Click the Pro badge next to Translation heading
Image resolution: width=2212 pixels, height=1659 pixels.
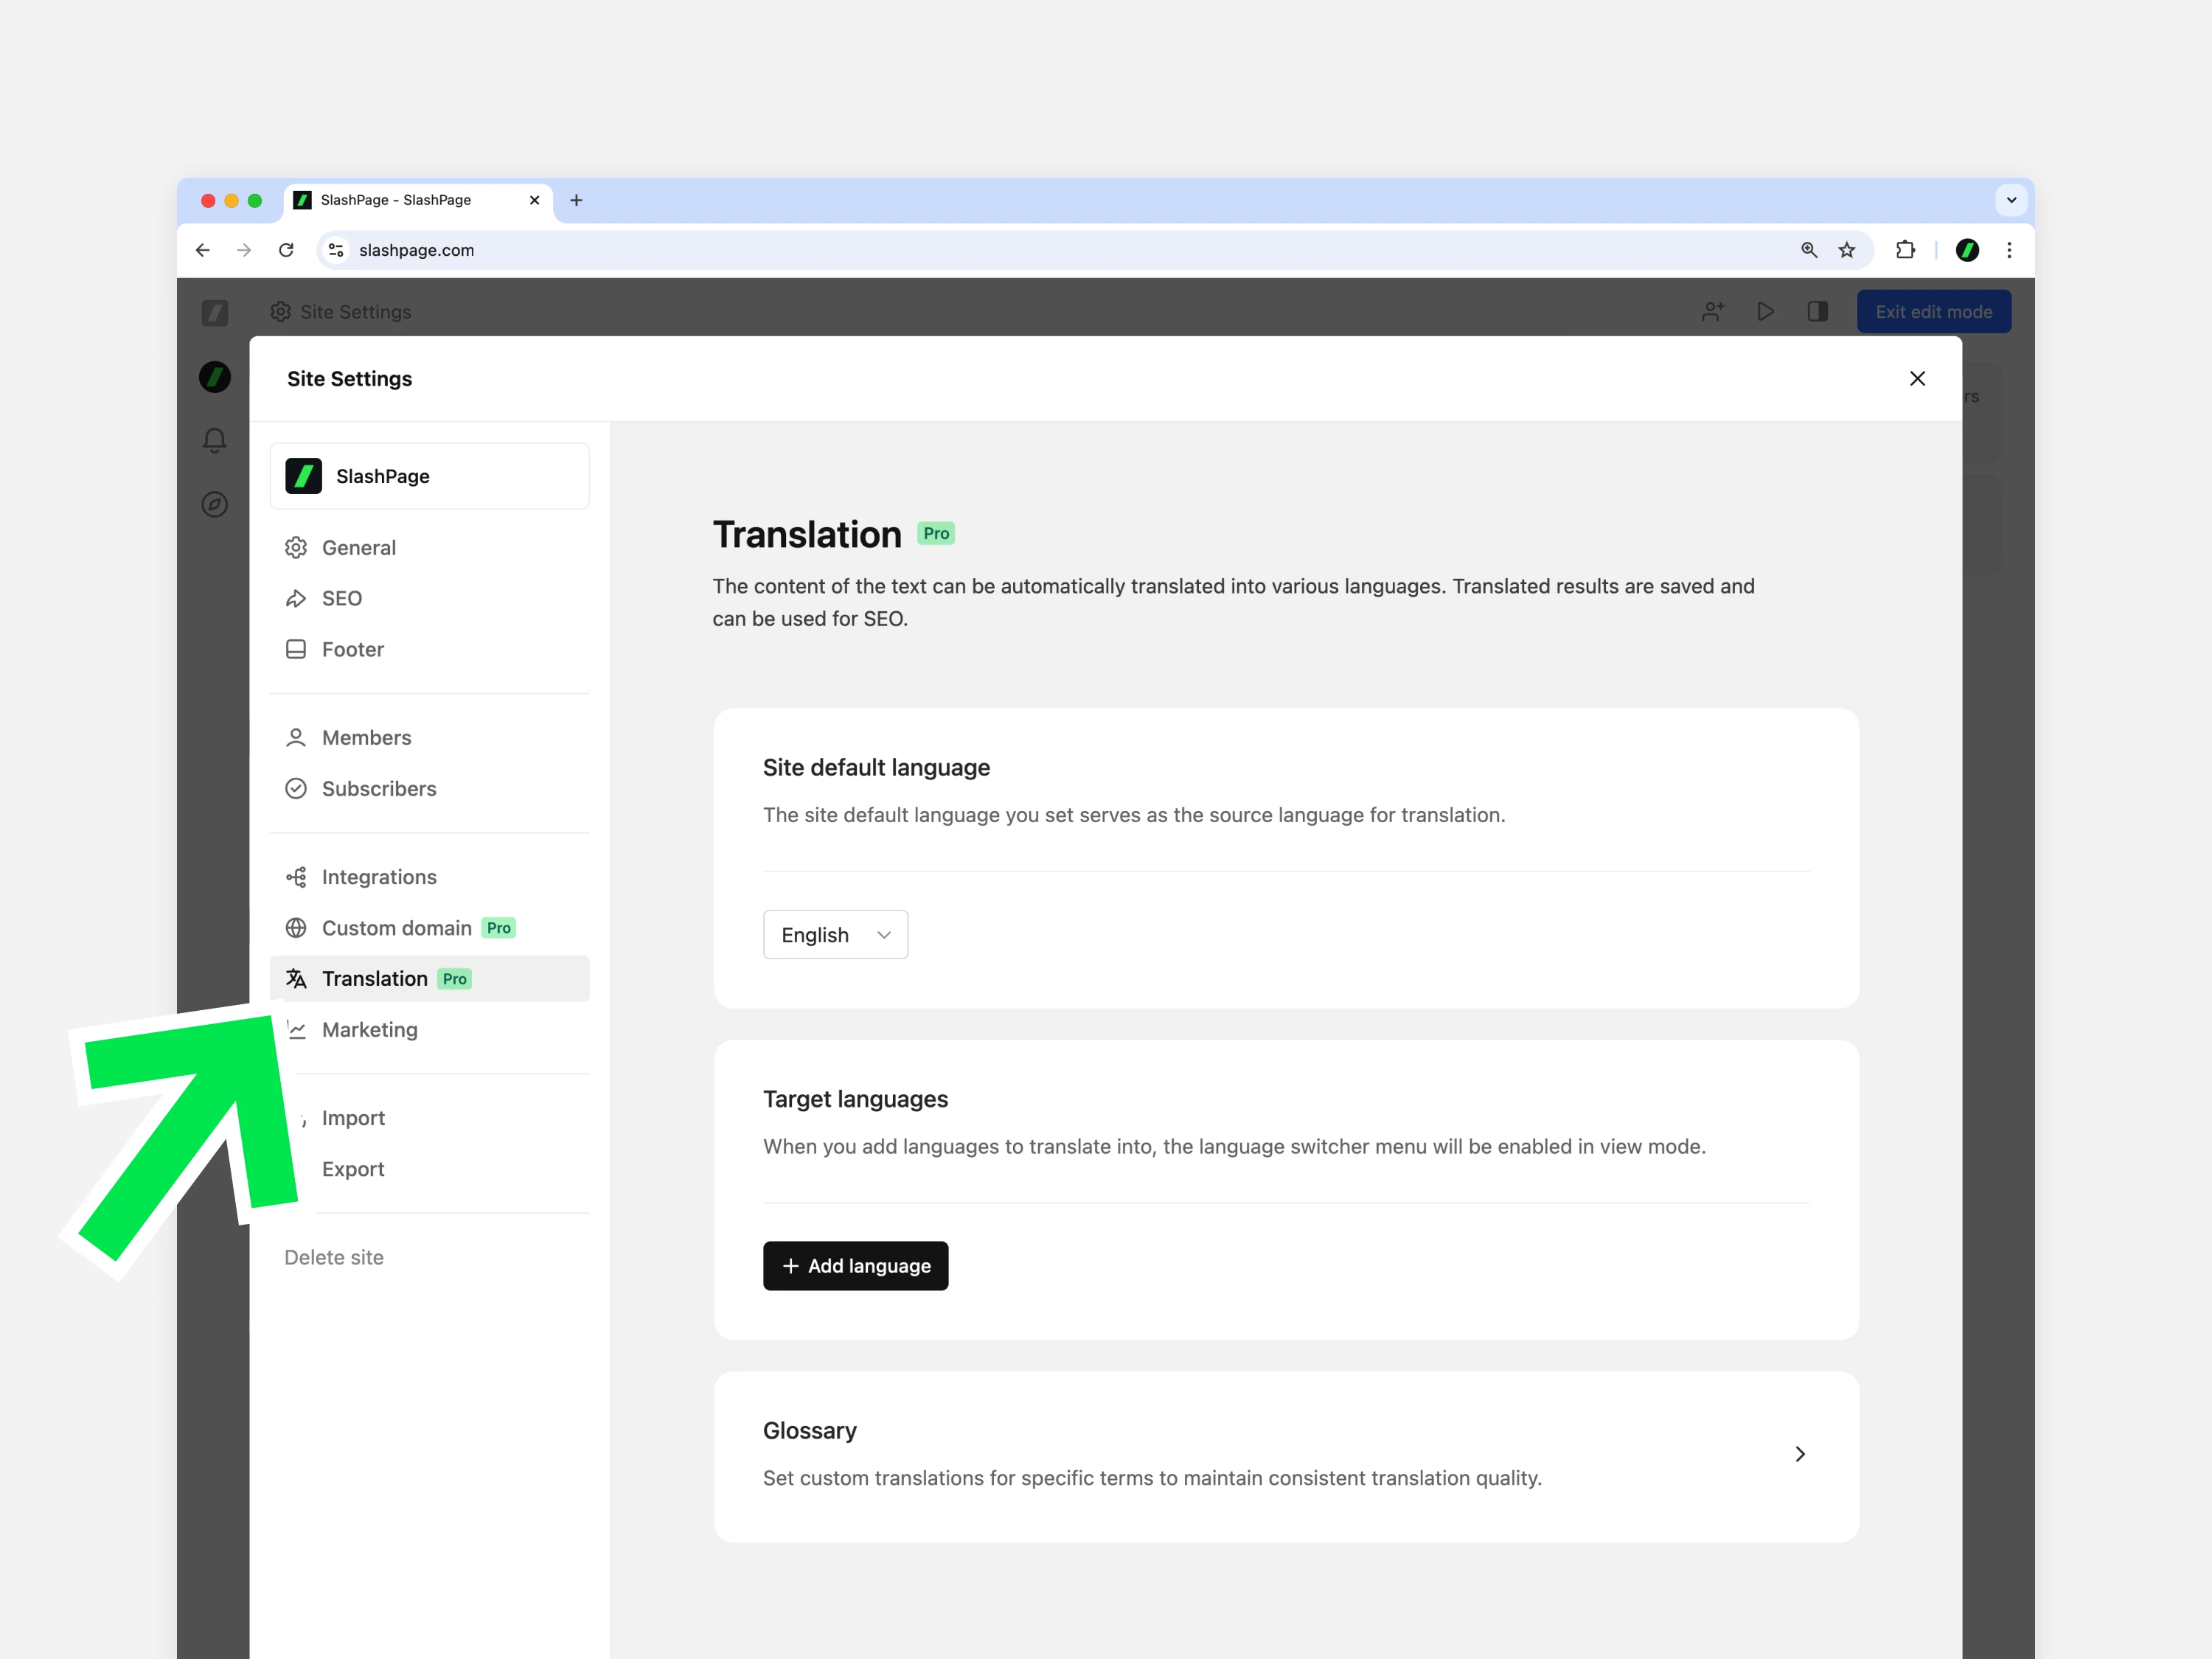(x=936, y=534)
